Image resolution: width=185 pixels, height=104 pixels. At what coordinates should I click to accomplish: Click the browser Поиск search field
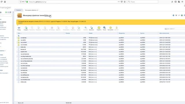[143, 2]
